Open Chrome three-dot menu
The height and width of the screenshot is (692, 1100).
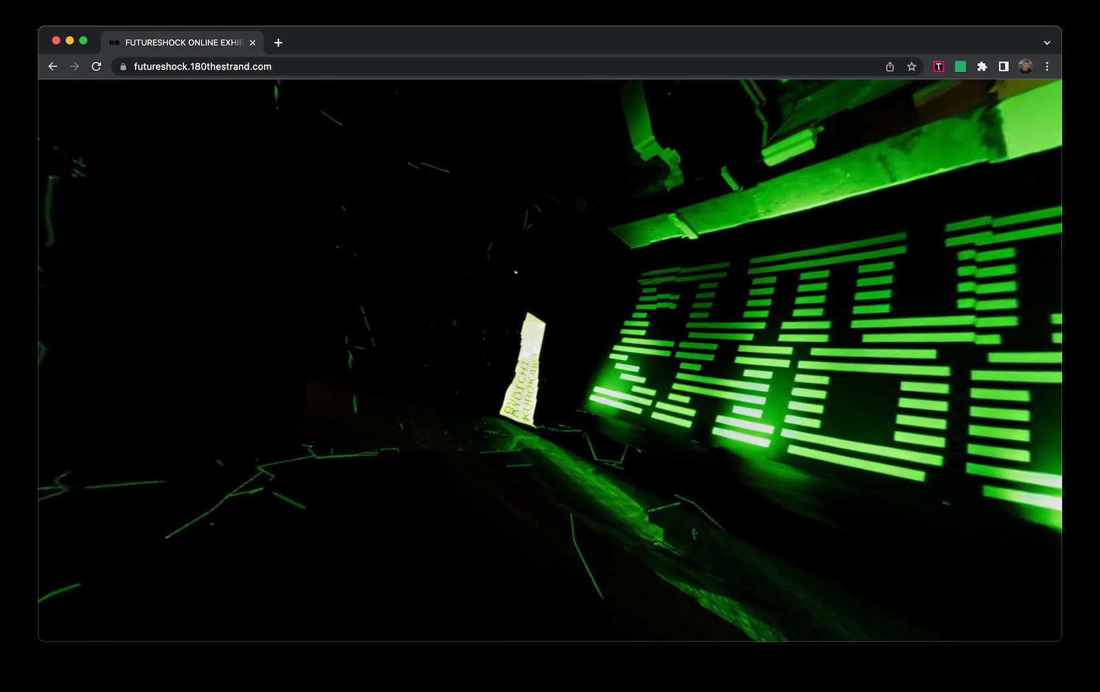click(1047, 67)
